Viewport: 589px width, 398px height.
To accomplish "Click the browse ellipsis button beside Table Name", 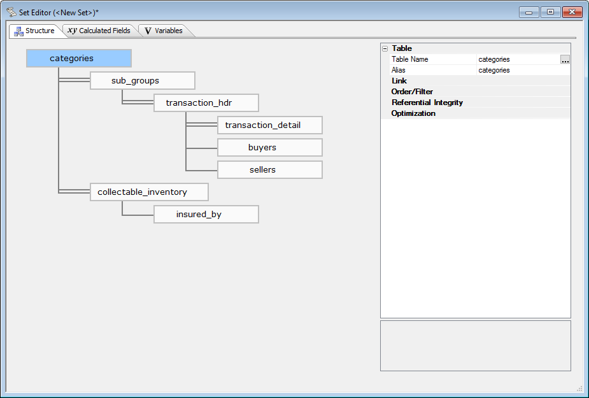I will click(x=565, y=59).
